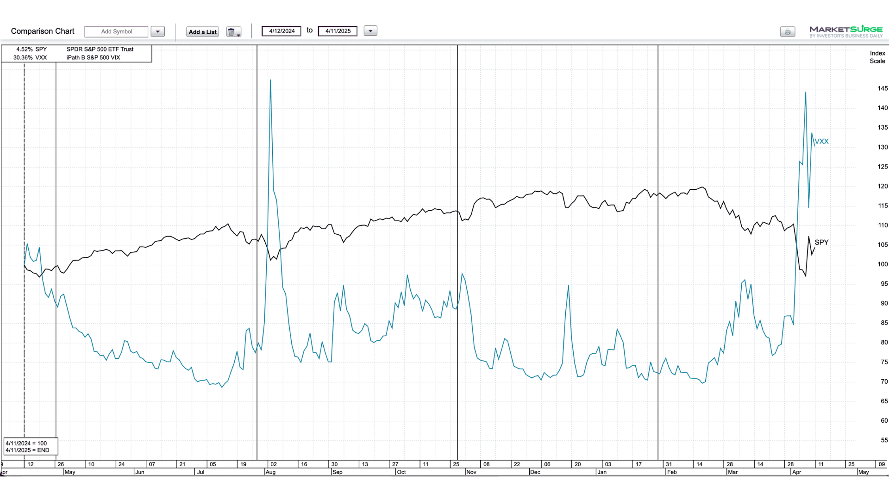This screenshot has height=500, width=889.
Task: Click the end date field 4/11/2025
Action: click(x=338, y=31)
